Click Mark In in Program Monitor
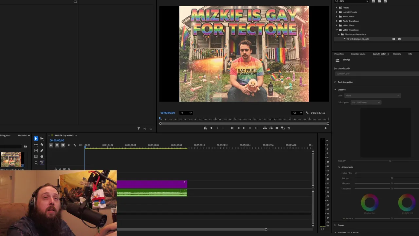 coord(217,128)
